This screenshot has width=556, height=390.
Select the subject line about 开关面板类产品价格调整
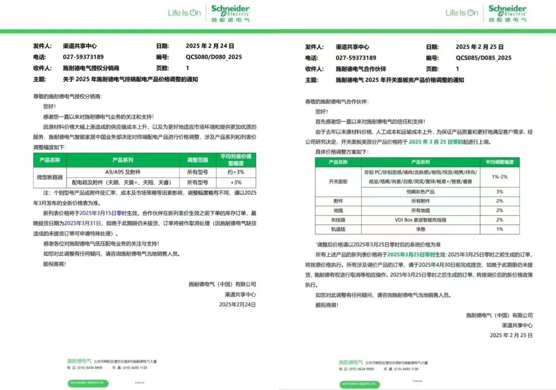click(400, 80)
